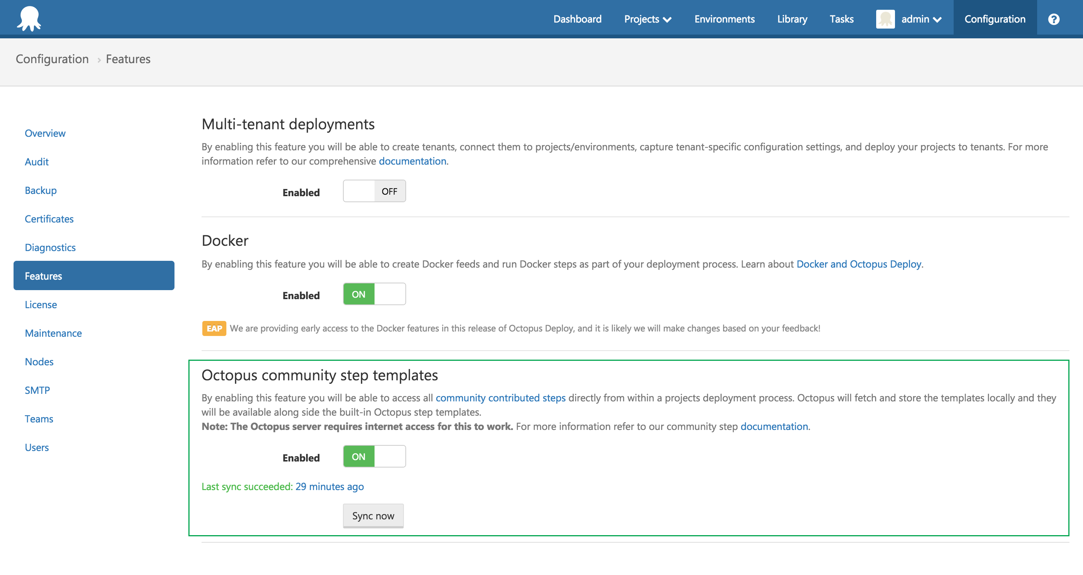Click the admin user avatar
Viewport: 1083px width, 575px height.
(x=886, y=18)
